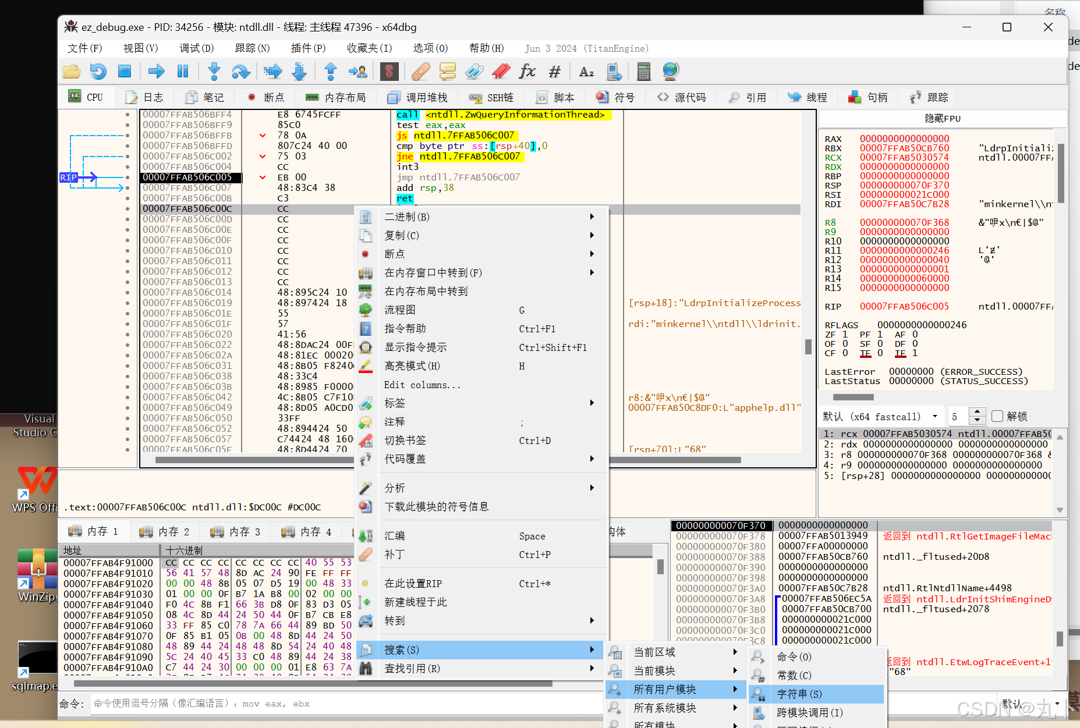Select 跨模块调用(I) submenu item
The image size is (1080, 728).
817,712
